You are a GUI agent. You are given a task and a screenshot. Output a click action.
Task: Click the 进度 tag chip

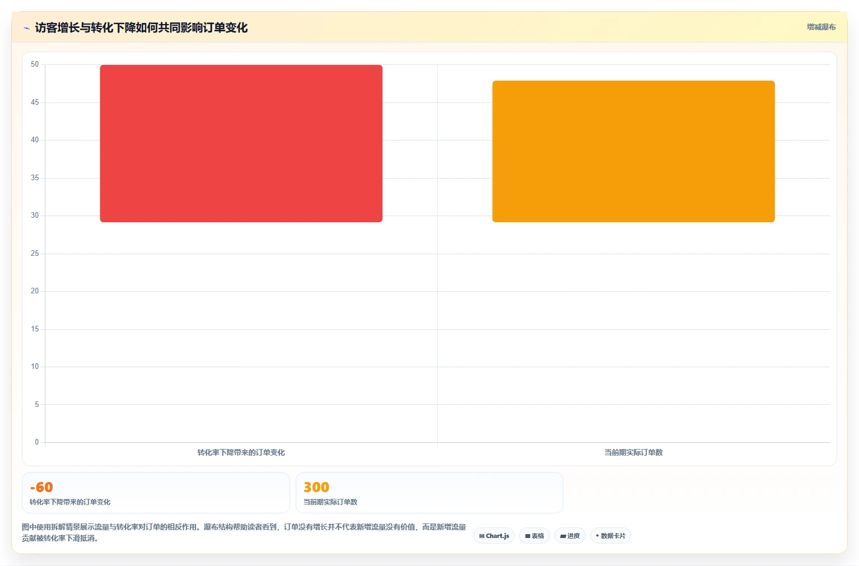(x=570, y=536)
